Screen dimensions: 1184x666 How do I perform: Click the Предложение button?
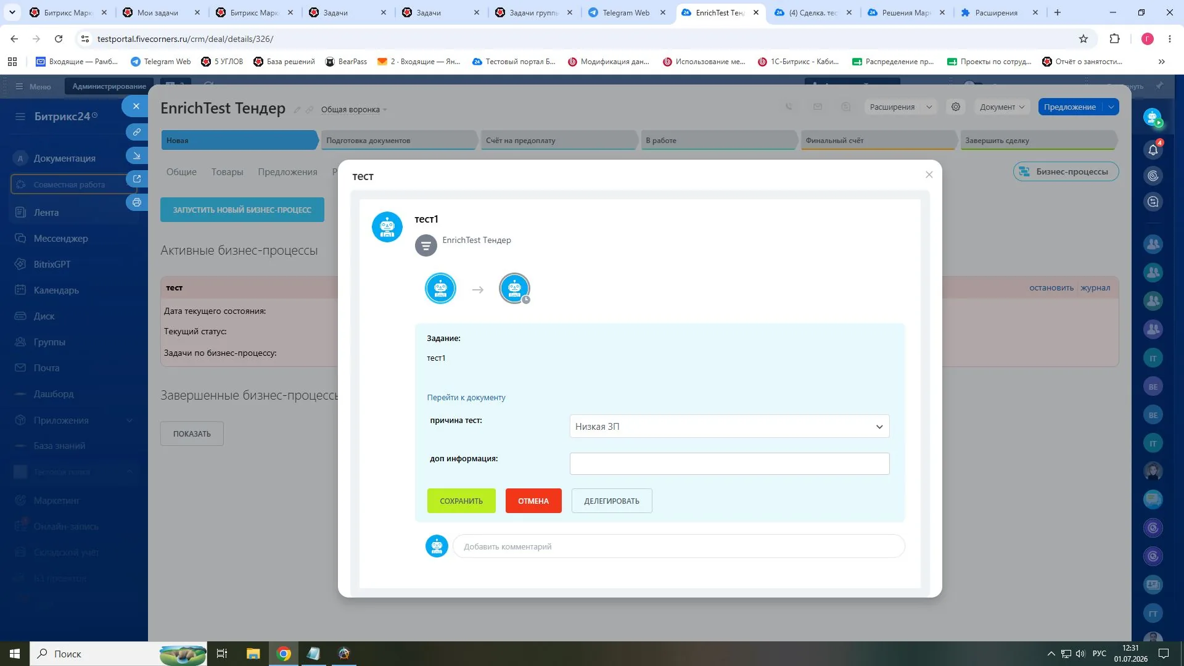point(1070,107)
